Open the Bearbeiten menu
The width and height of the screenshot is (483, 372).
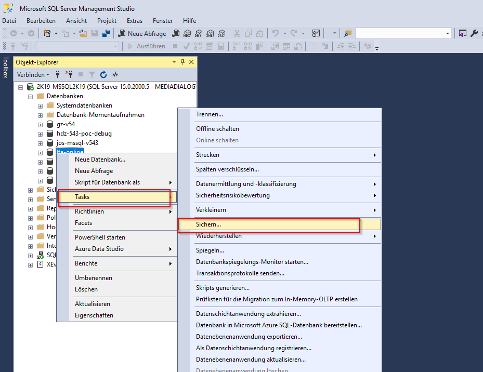pyautogui.click(x=41, y=21)
